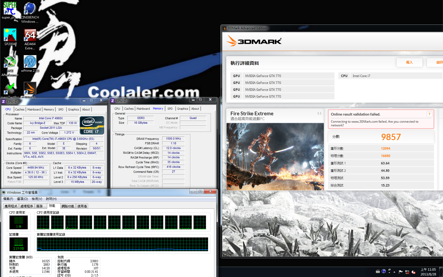443x277 pixels.
Task: Click the graphics score value 12094
Action: tap(386, 149)
